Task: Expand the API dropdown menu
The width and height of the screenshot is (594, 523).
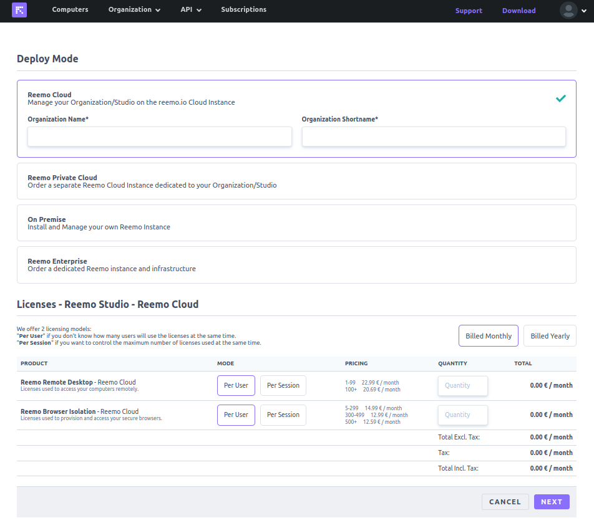Action: point(190,9)
